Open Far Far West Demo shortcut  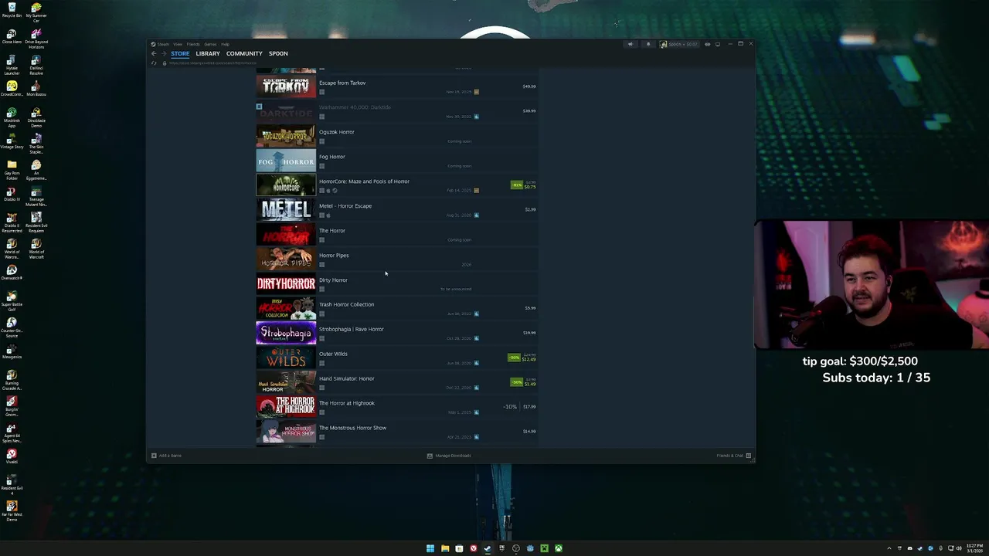tap(12, 510)
